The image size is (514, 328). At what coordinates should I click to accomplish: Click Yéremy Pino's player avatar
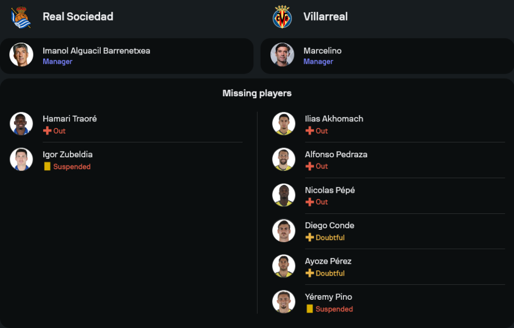coord(284,302)
